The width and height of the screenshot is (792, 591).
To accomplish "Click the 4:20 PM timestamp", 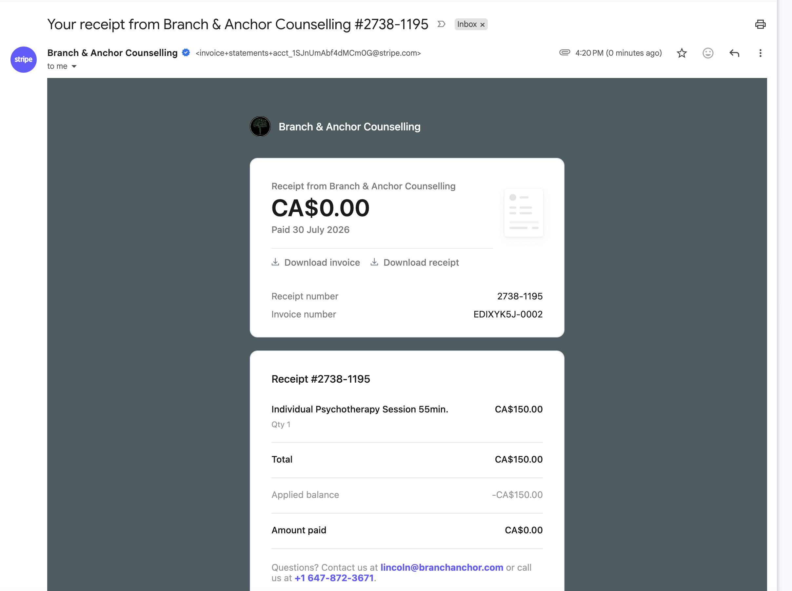I will coord(619,53).
